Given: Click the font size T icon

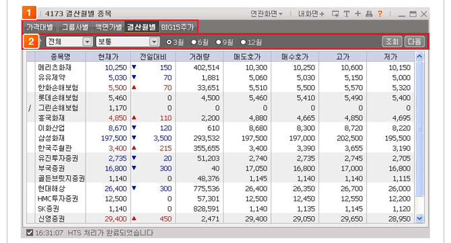Looking at the screenshot, I should point(347,14).
